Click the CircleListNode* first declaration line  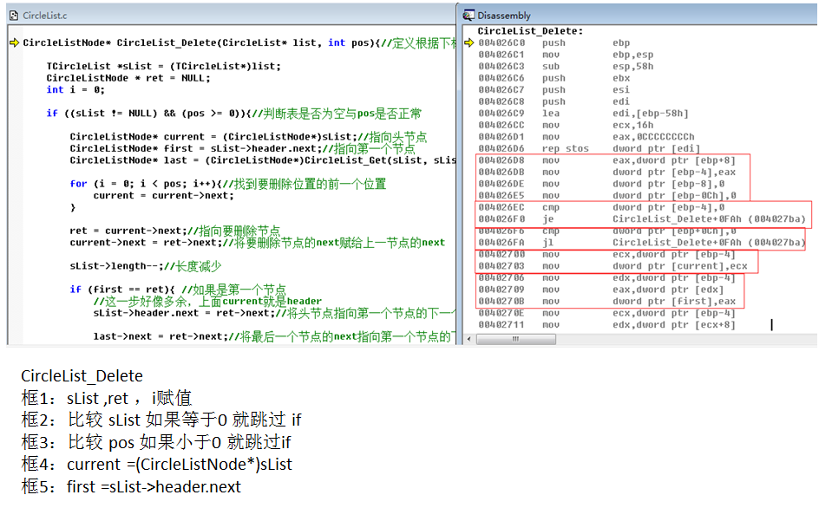coord(242,148)
